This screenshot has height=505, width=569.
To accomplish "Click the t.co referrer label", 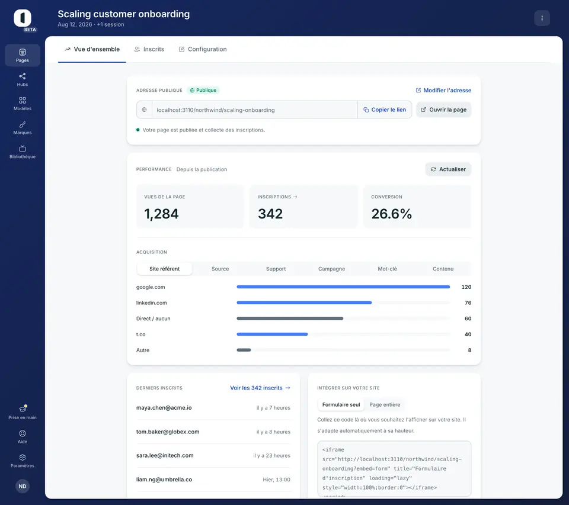I will click(x=141, y=334).
